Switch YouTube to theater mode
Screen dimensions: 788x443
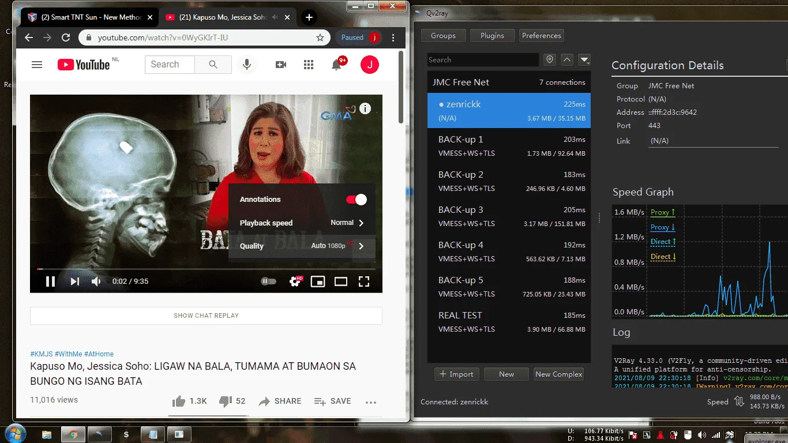click(x=341, y=281)
